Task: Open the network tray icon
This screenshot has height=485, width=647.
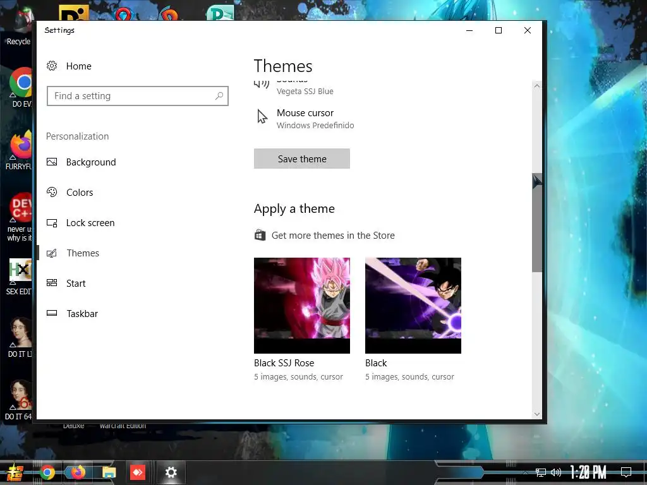Action: [541, 472]
